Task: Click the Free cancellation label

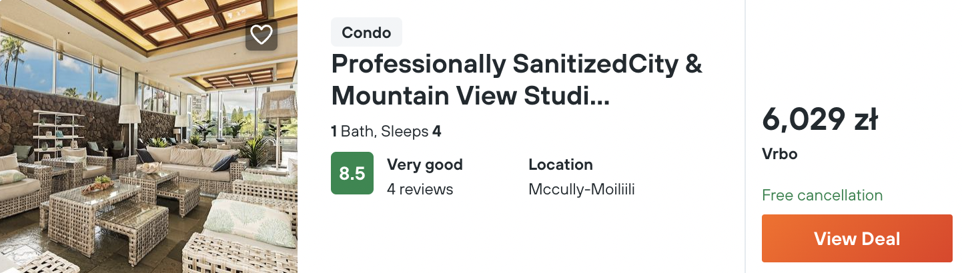Action: [x=822, y=195]
